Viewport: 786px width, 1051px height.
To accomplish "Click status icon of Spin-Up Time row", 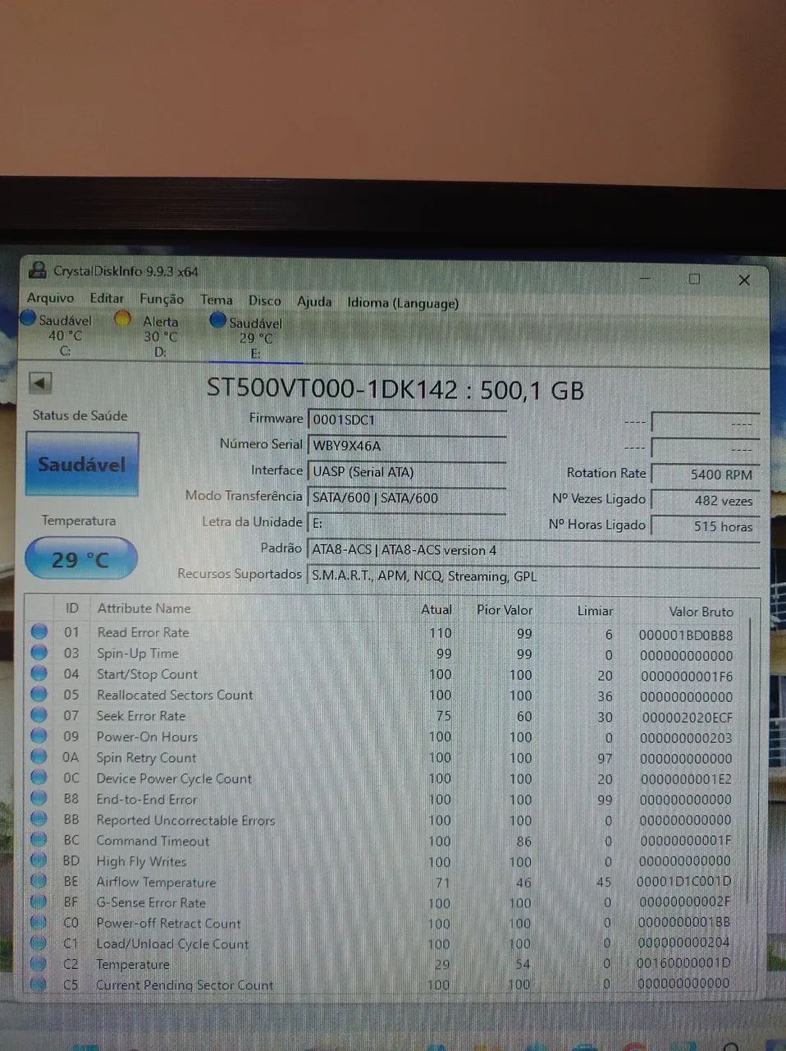I will click(x=39, y=653).
